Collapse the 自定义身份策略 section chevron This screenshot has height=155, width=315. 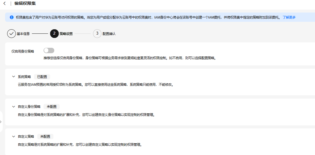pos(13,107)
